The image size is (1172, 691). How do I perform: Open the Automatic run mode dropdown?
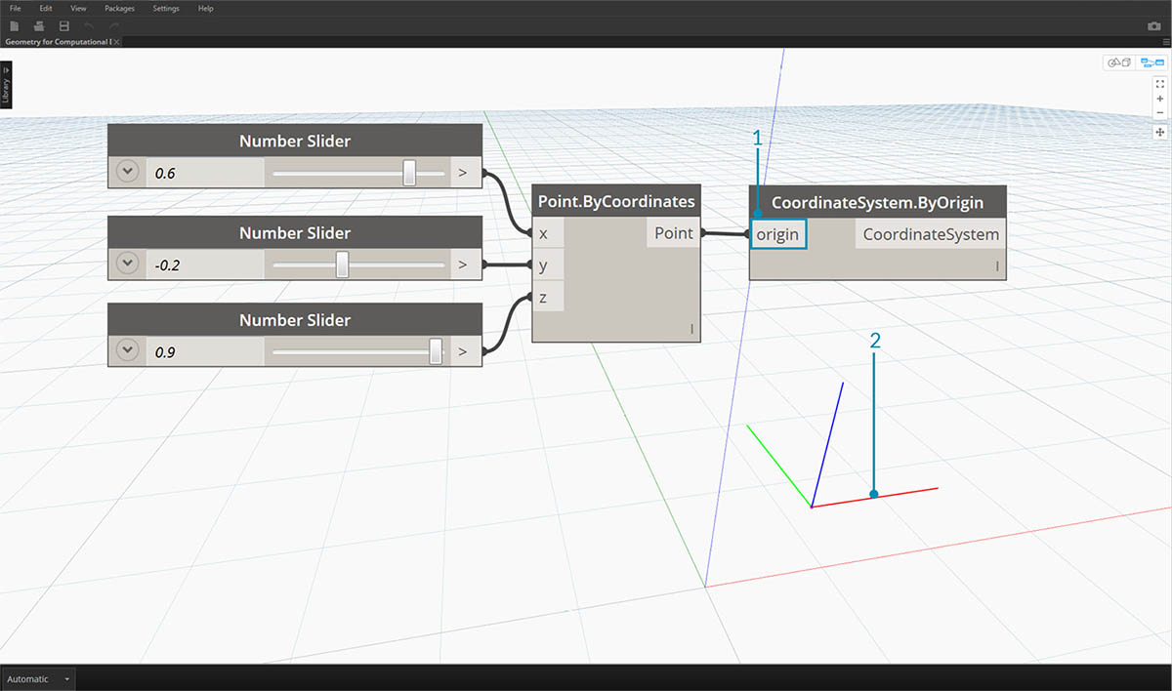tap(37, 678)
